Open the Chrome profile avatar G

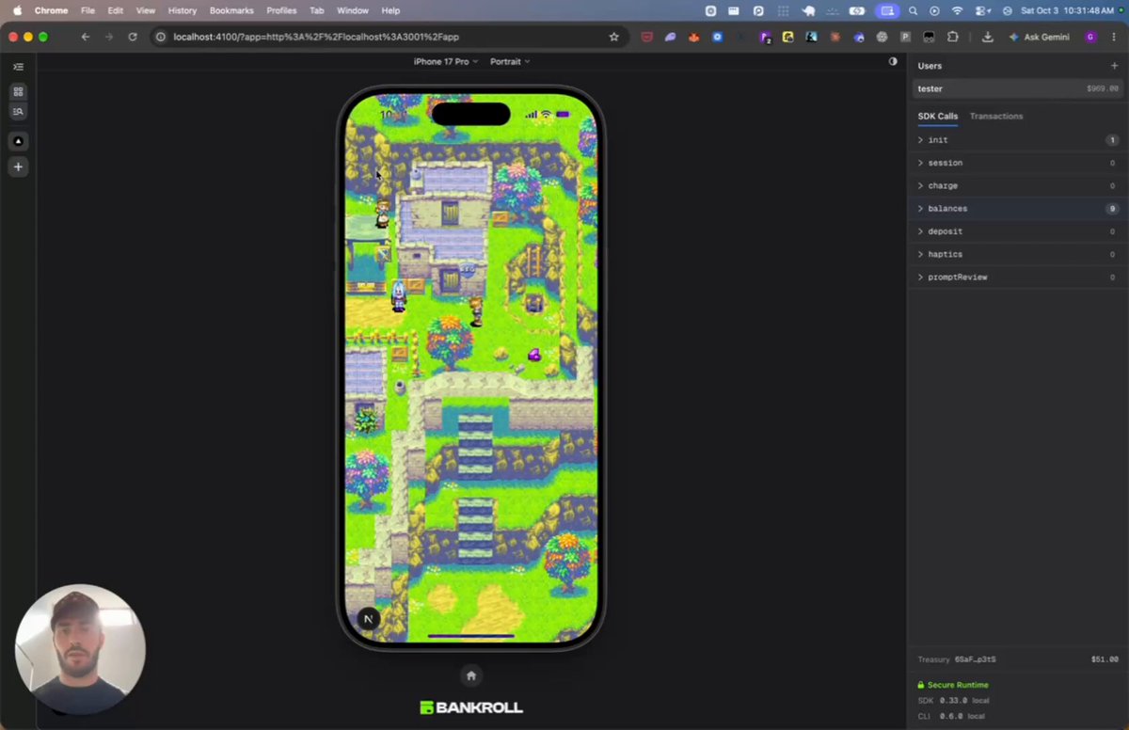pos(1090,37)
